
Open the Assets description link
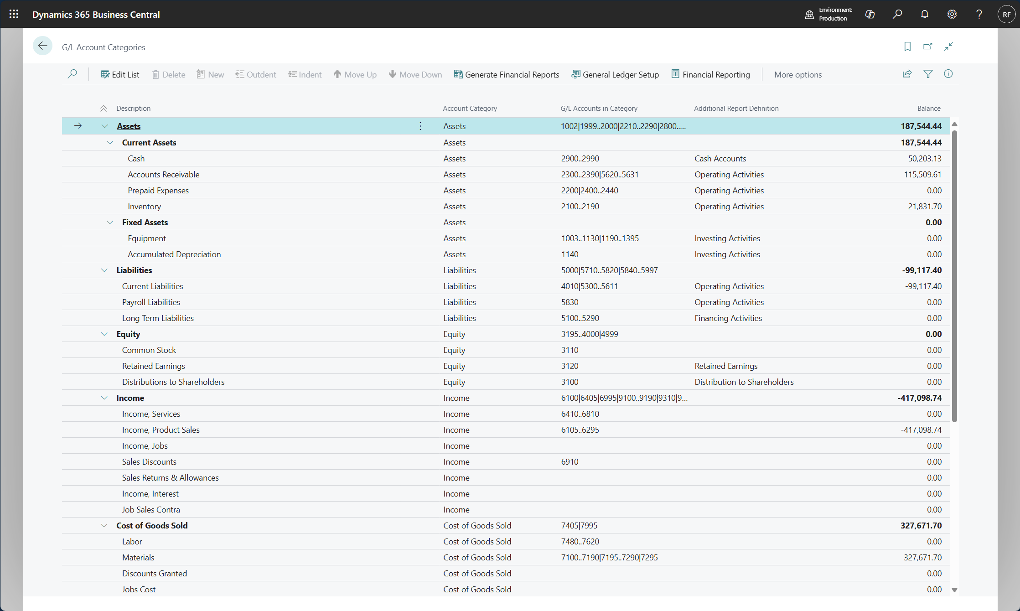pos(129,126)
